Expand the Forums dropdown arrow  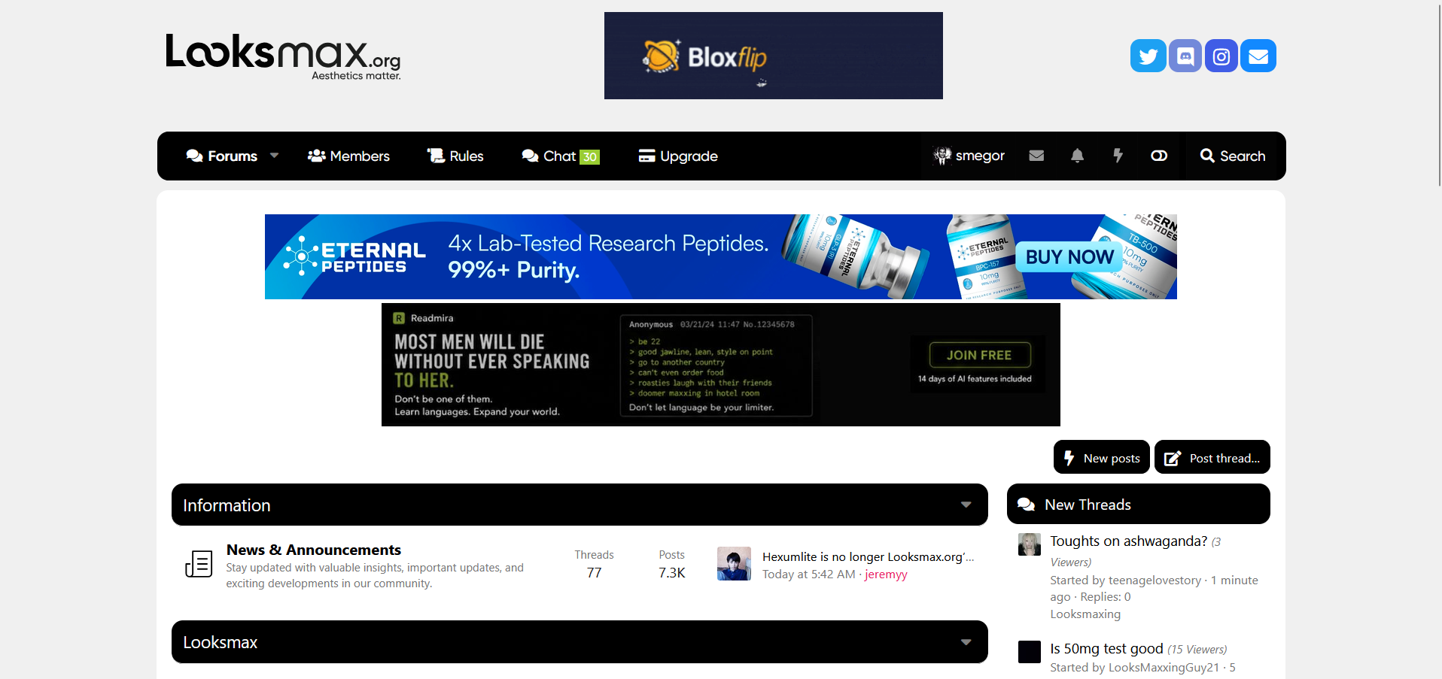[275, 156]
